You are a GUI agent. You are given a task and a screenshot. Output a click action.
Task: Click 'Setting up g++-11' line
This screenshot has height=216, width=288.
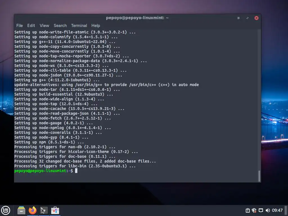point(65,42)
